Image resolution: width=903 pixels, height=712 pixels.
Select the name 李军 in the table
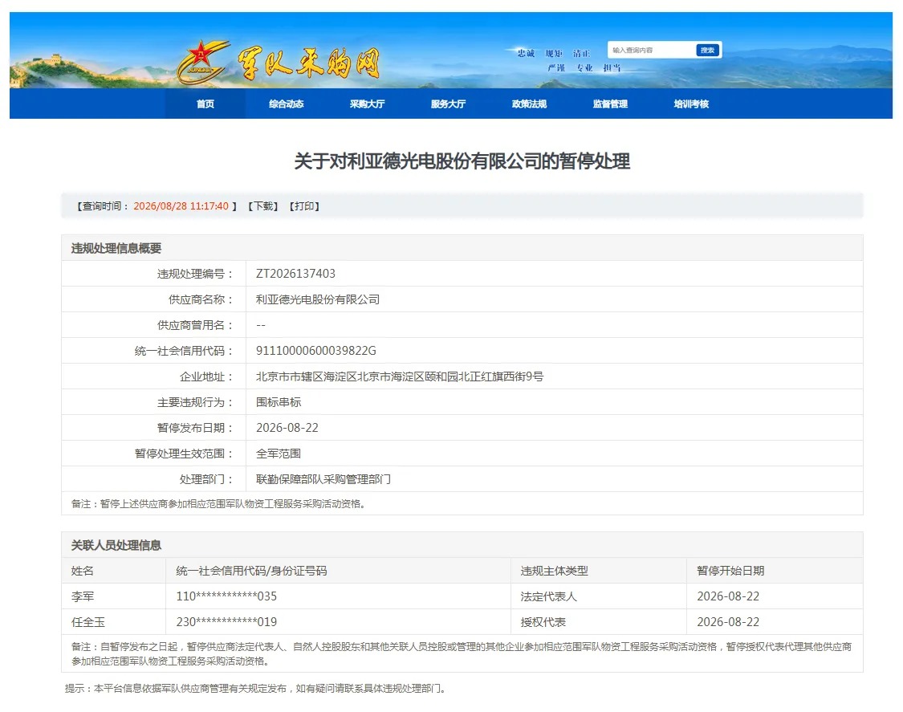tap(83, 596)
